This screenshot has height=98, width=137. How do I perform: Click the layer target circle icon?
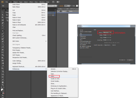[x=53, y=15]
